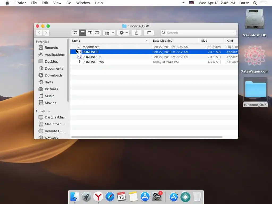This screenshot has width=272, height=204.
Task: Open the Apple menu
Action: coord(7,3)
